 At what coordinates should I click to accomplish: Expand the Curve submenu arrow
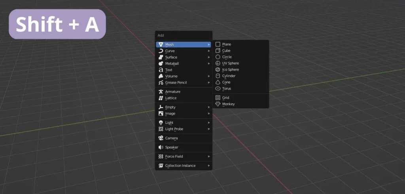209,51
